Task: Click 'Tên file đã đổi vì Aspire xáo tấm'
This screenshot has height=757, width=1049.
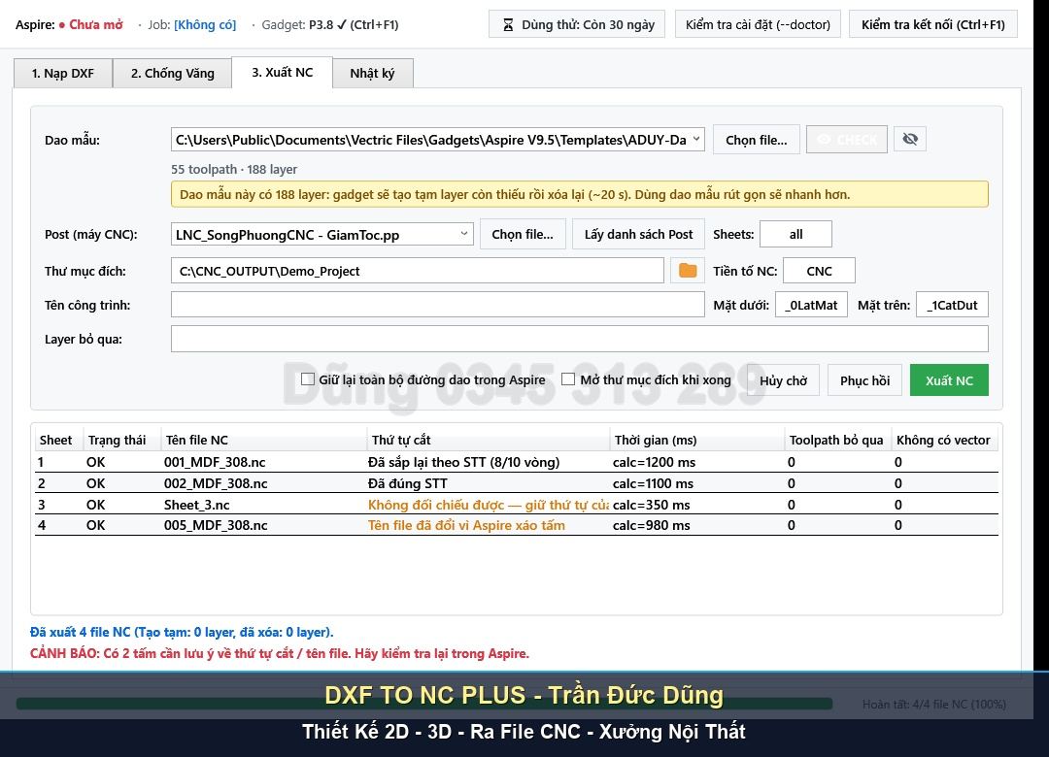Action: tap(466, 526)
